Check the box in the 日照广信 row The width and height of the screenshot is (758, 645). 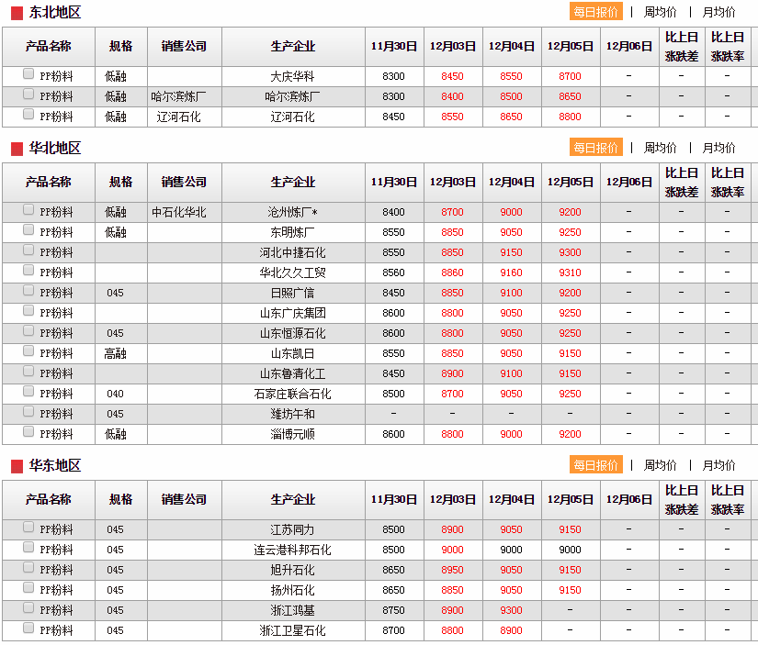(28, 291)
